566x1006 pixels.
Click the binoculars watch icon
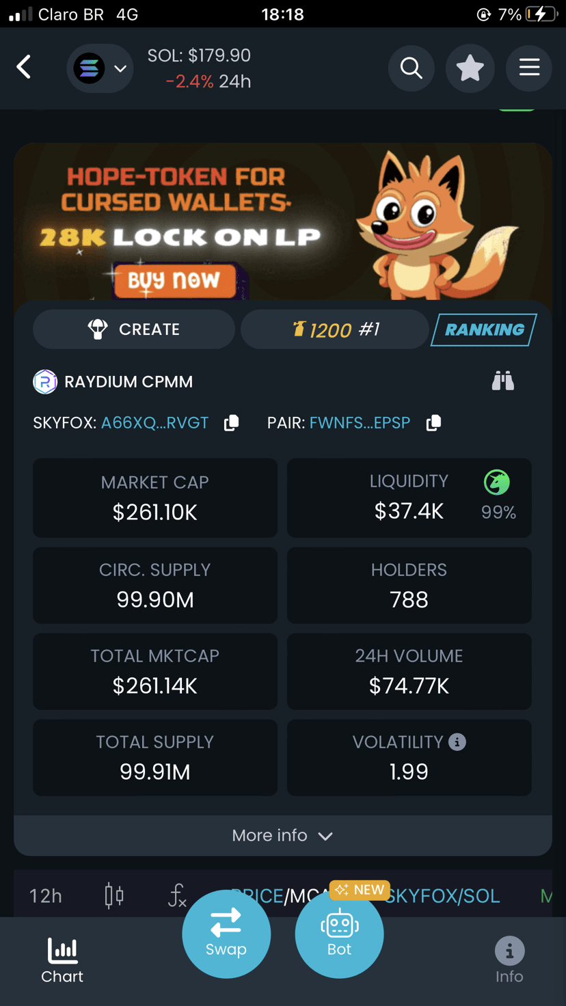click(x=502, y=381)
